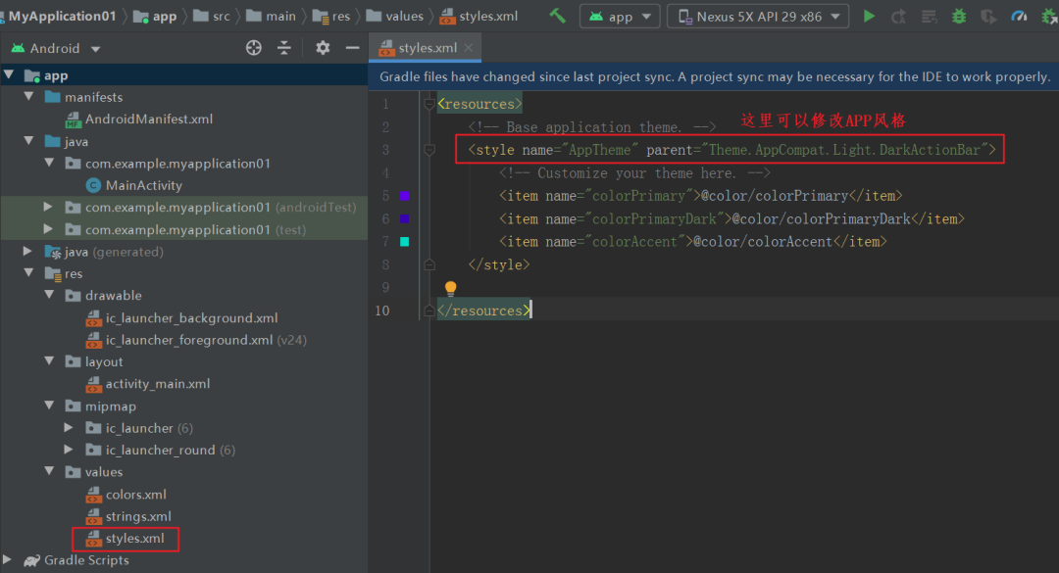The height and width of the screenshot is (573, 1059).
Task: Open the project panel settings gear
Action: 323,48
